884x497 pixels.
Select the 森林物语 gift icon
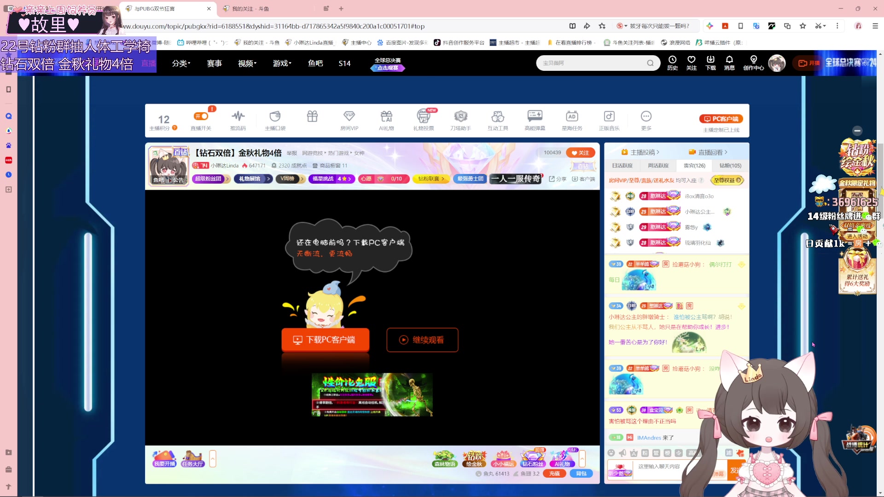tap(444, 459)
